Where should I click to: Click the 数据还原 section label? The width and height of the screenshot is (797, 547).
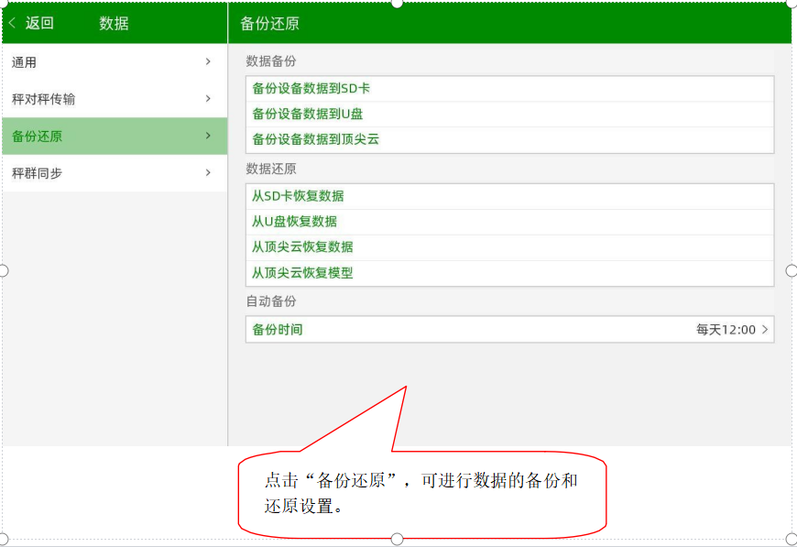271,169
